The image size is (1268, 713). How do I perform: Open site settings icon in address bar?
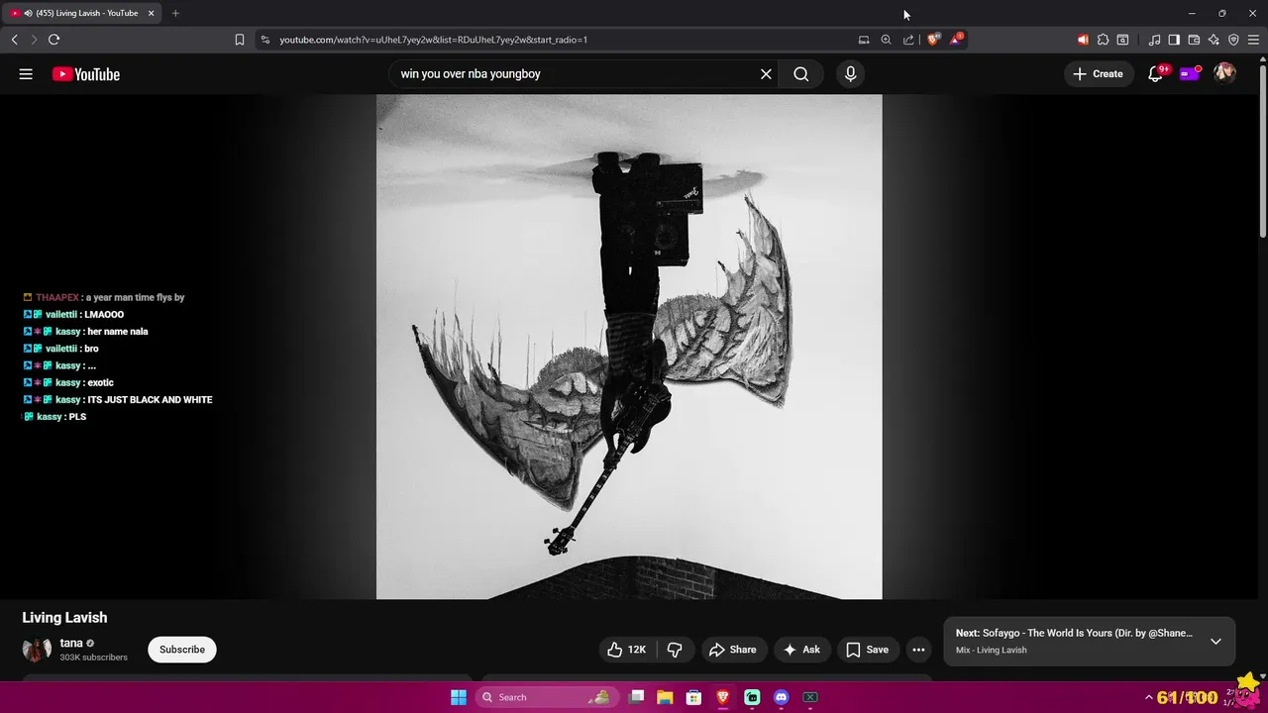(264, 40)
